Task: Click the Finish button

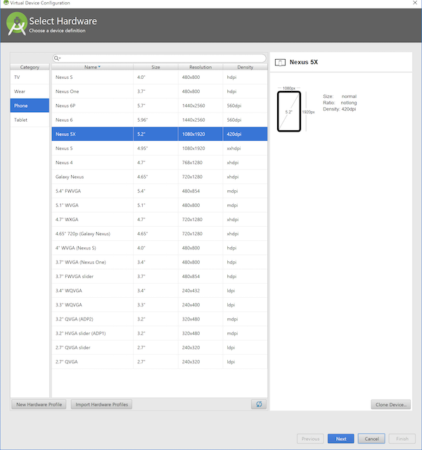Action: tap(402, 439)
